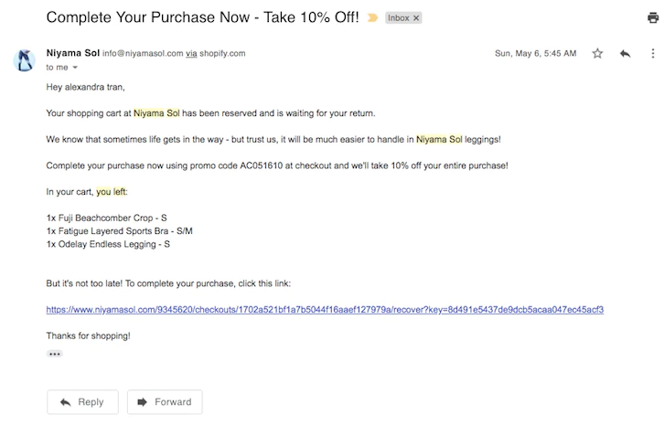Click the Niyama Sol sender avatar
Screen dimensions: 664x426
point(24,60)
